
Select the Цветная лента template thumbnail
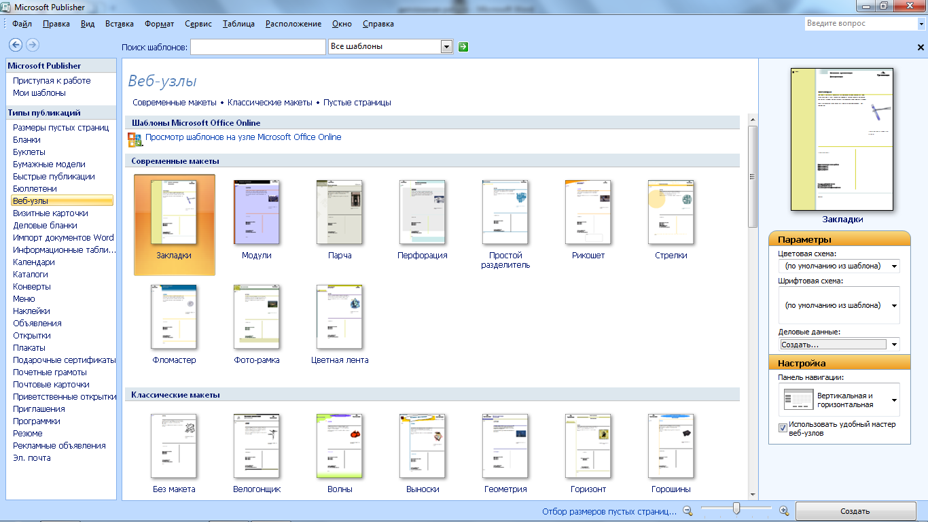point(340,317)
